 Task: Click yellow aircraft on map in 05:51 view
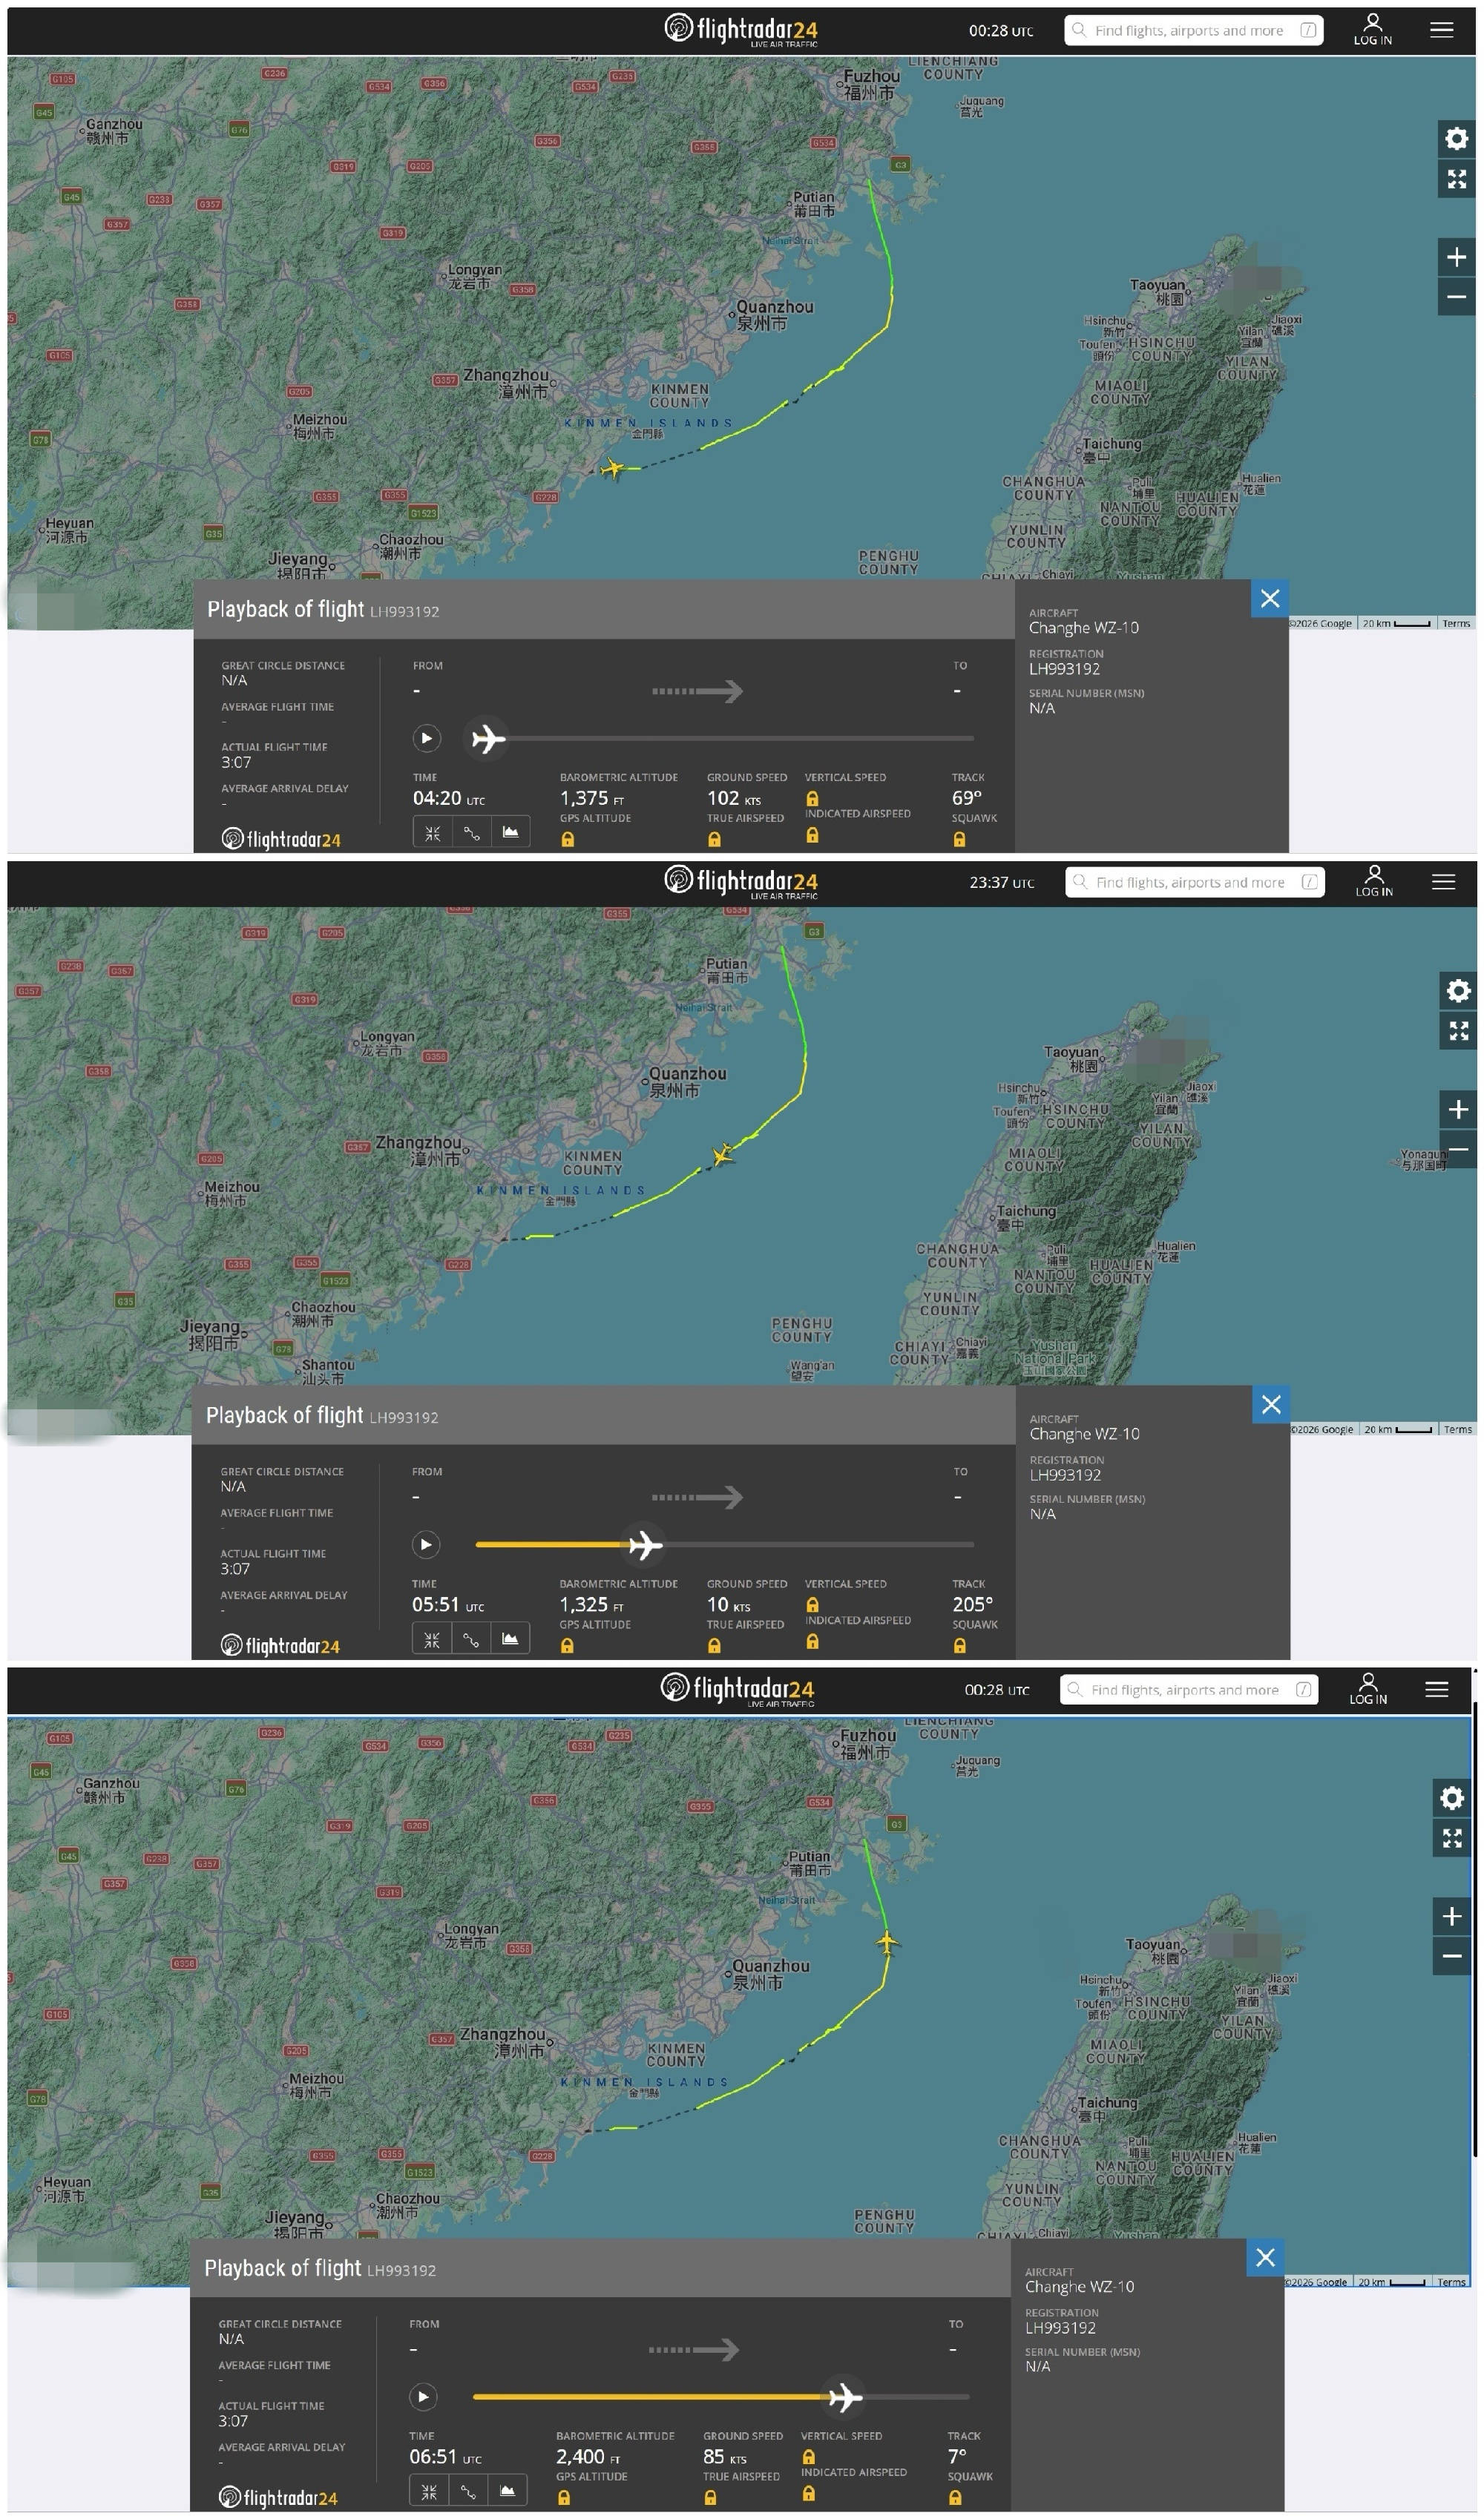click(723, 1156)
